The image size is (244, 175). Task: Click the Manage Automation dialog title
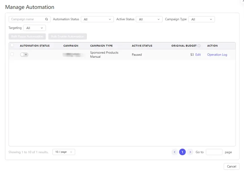point(30,7)
